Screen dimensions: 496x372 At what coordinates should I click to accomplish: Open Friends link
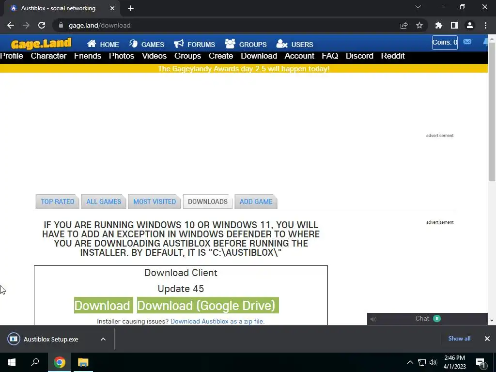tap(88, 56)
